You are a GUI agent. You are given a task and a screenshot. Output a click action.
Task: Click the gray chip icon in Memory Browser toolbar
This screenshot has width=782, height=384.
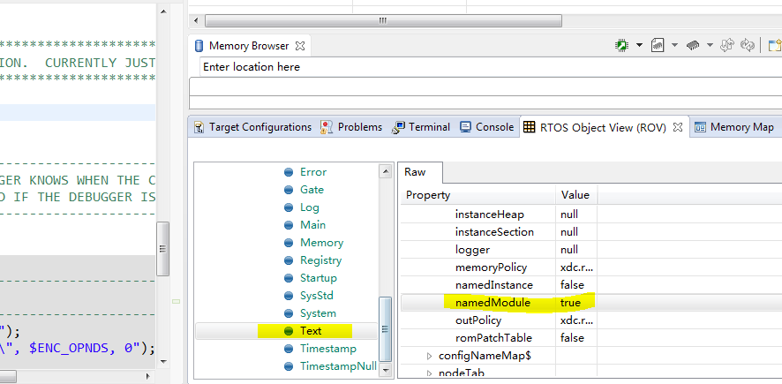(693, 45)
